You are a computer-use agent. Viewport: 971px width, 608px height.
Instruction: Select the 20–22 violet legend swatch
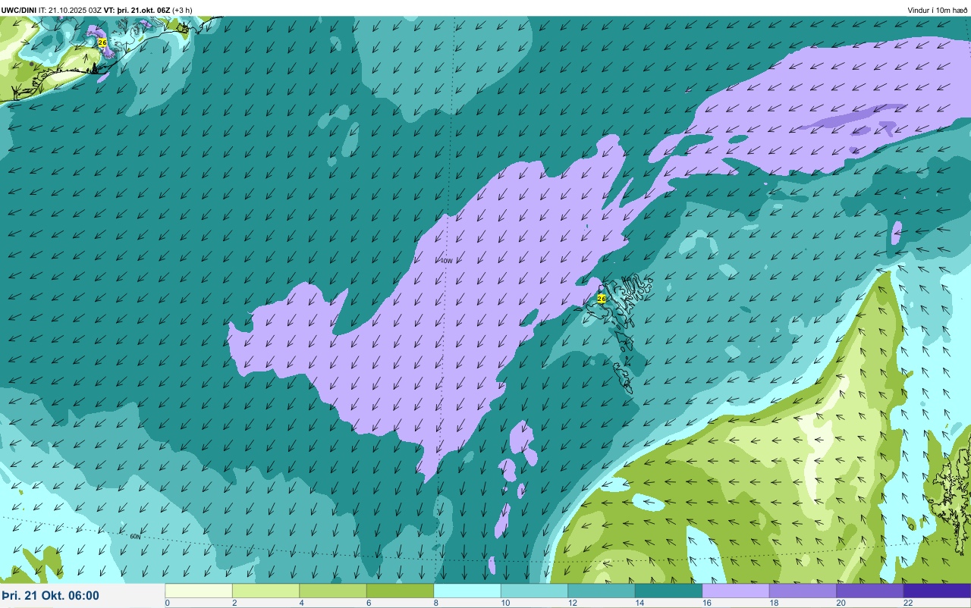870,591
